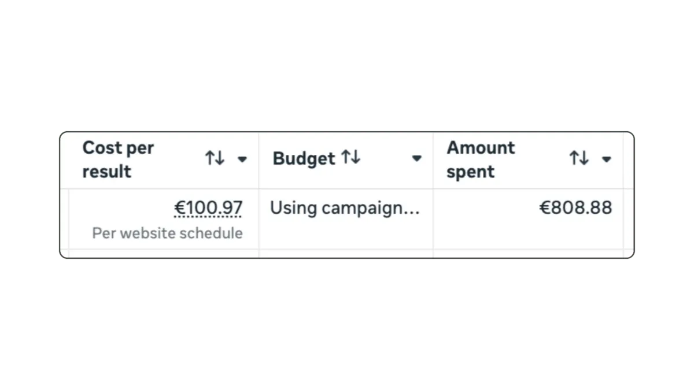Image resolution: width=694 pixels, height=390 pixels.
Task: Select the Budget column header label
Action: (x=304, y=159)
